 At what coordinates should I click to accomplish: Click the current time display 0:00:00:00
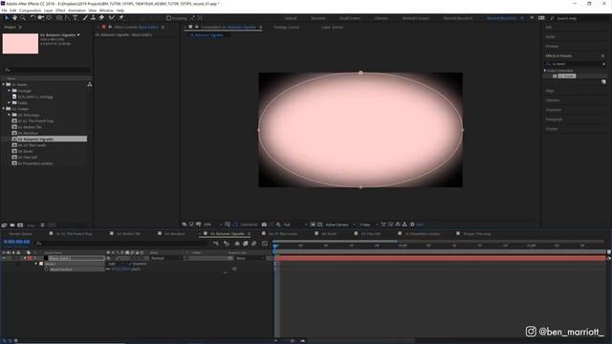point(17,242)
